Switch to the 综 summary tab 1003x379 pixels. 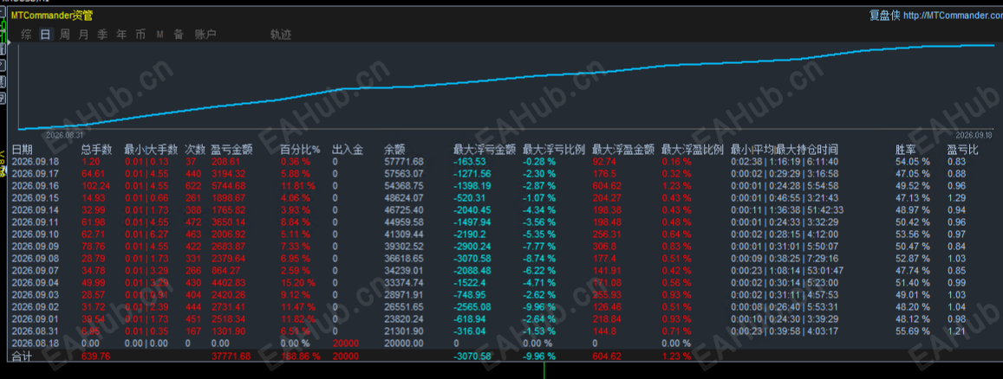coord(26,35)
